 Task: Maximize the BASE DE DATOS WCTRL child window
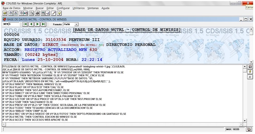[246, 19]
